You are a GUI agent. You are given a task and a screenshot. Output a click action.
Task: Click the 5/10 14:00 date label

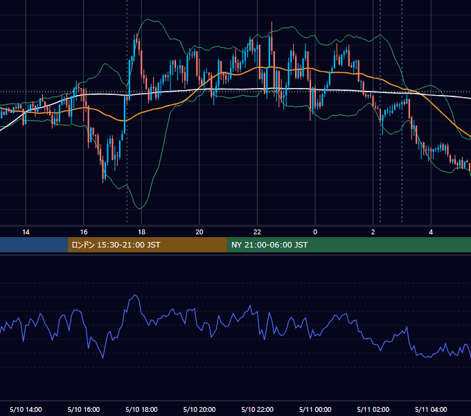pos(26,409)
